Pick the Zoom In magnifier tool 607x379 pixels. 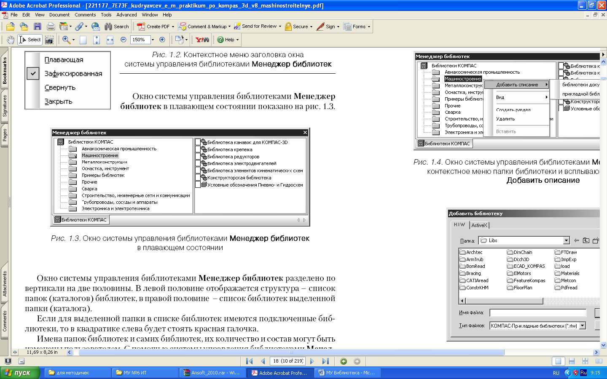point(66,40)
